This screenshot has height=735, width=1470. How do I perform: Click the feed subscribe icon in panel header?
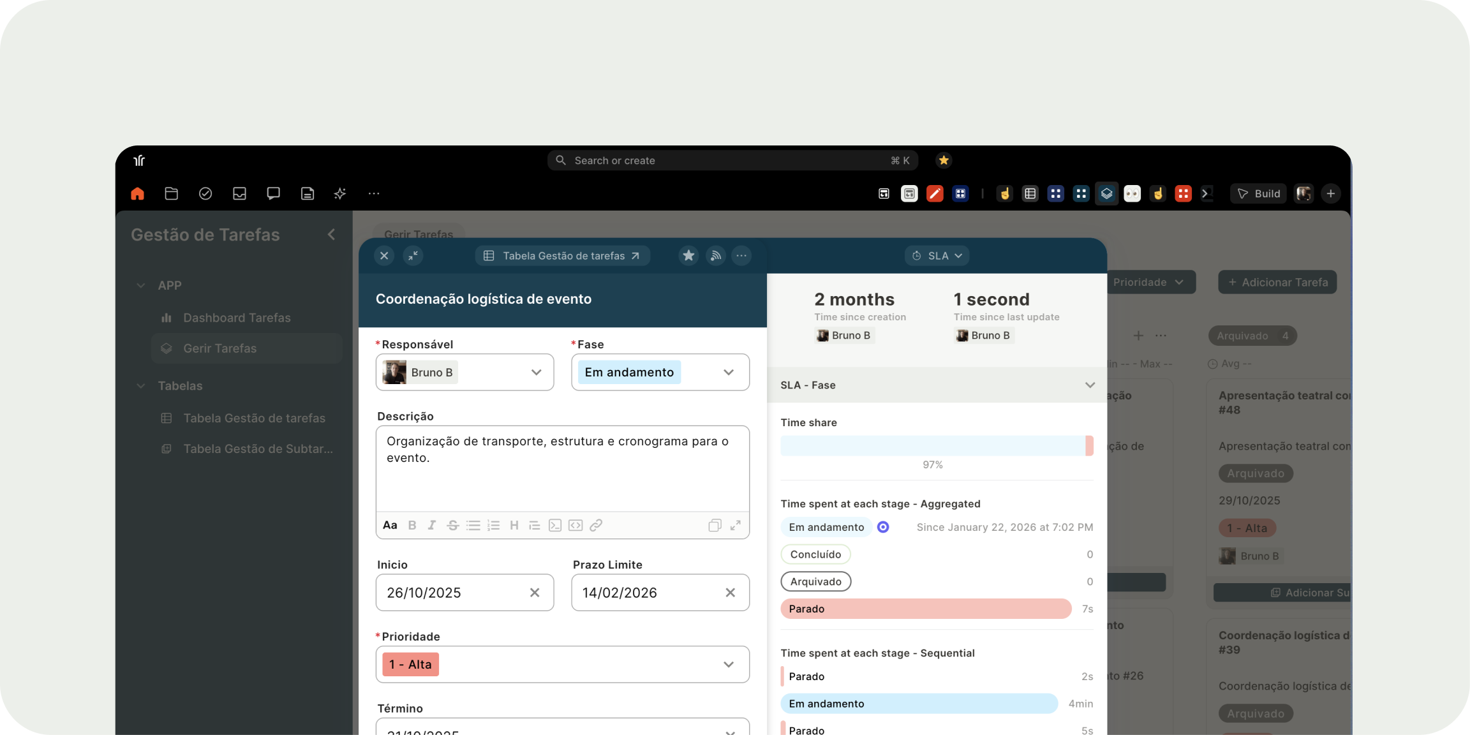pos(716,256)
